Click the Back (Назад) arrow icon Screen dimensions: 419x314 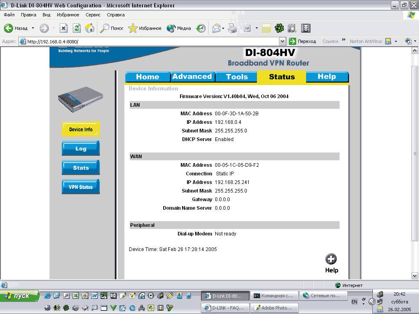pos(8,28)
